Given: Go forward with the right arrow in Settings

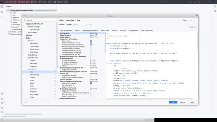Looking at the screenshot, I should pyautogui.click(x=194, y=20).
